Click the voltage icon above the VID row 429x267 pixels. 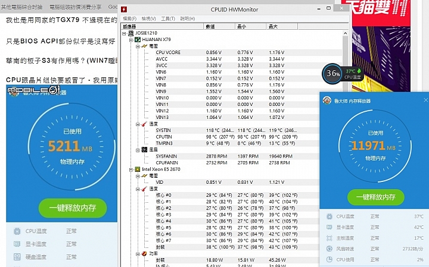pyautogui.click(x=144, y=176)
